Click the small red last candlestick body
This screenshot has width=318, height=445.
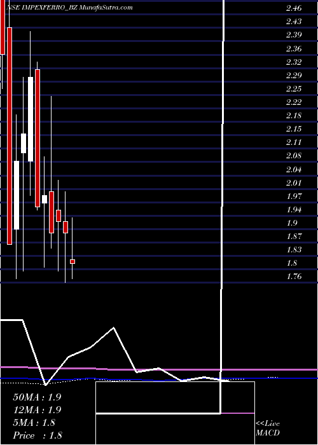point(73,261)
